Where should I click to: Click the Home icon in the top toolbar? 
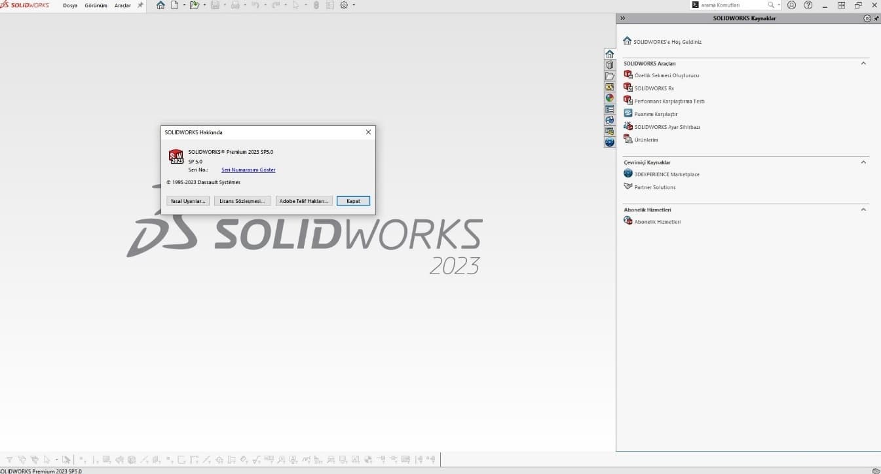[x=160, y=5]
